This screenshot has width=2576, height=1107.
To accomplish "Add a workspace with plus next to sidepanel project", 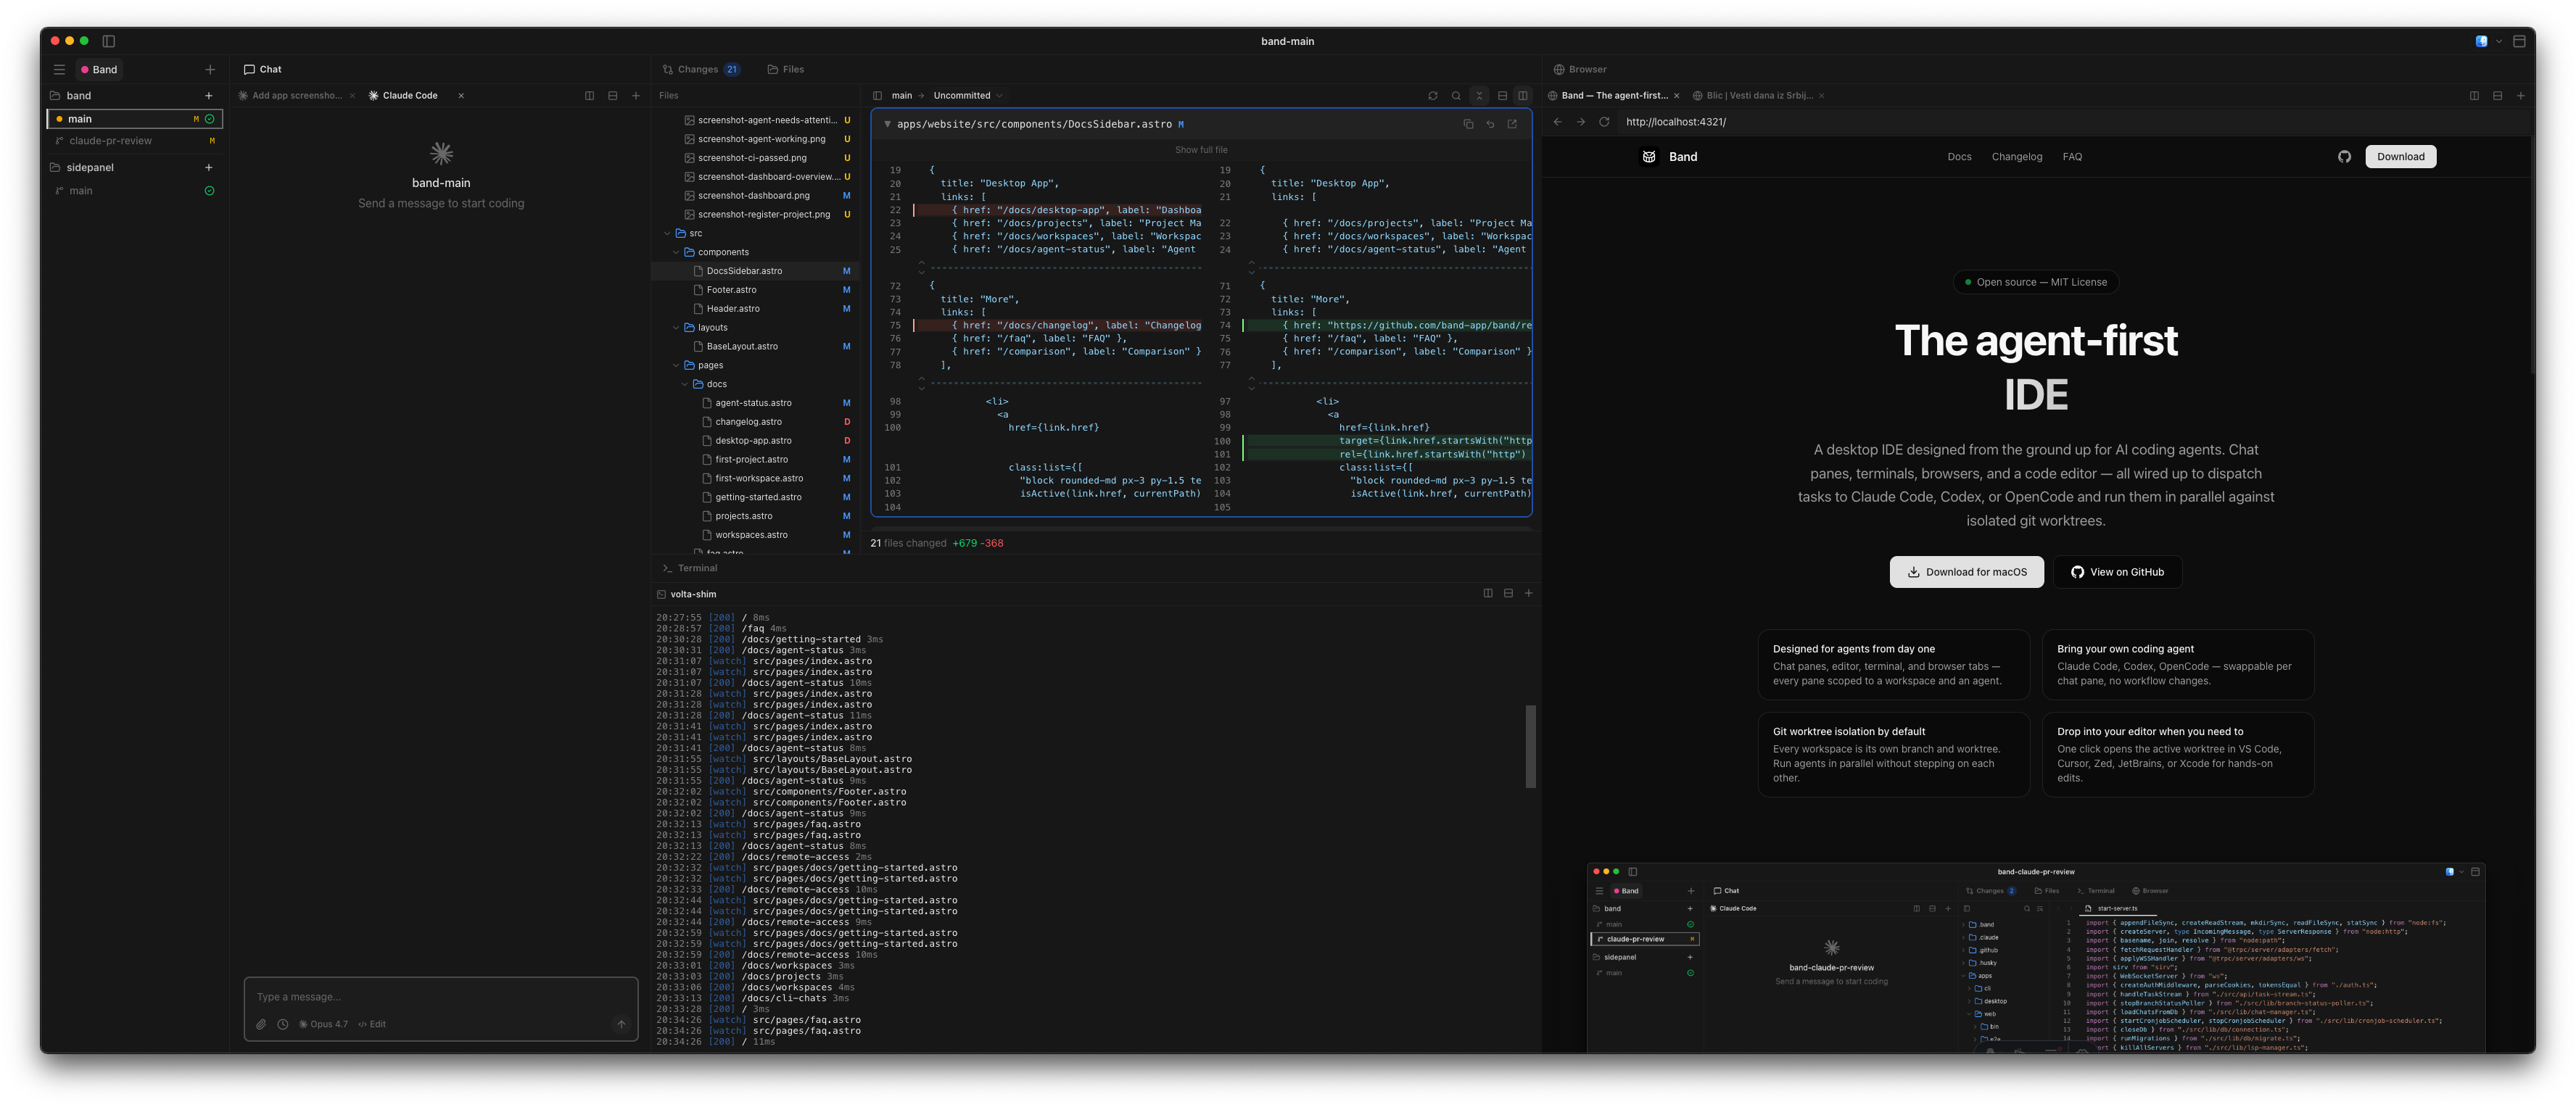I will [x=209, y=168].
